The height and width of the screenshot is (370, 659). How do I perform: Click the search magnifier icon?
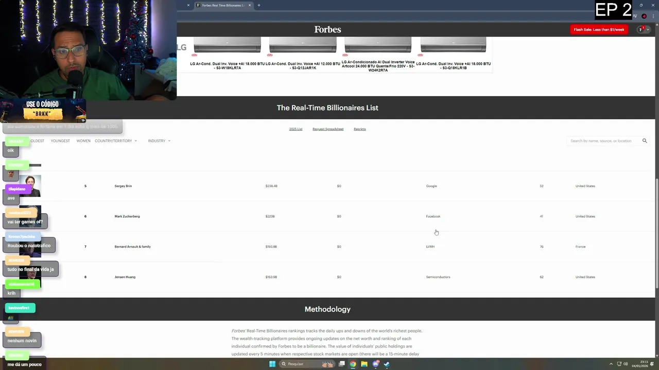pyautogui.click(x=645, y=141)
